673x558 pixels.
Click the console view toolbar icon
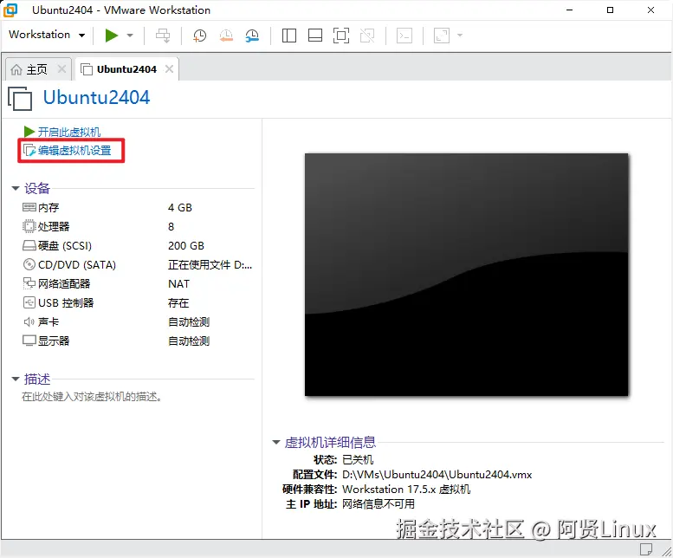(404, 36)
